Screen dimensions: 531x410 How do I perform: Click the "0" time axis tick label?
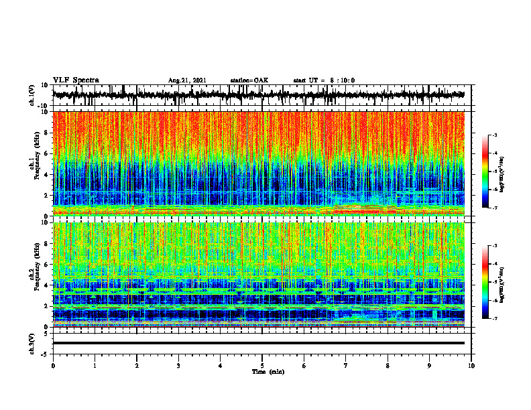[53, 366]
